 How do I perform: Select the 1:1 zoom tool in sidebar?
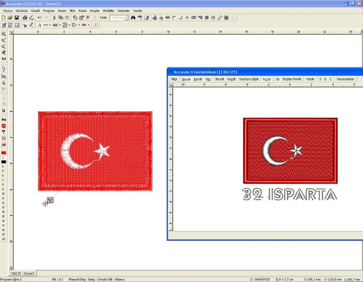[x=4, y=59]
